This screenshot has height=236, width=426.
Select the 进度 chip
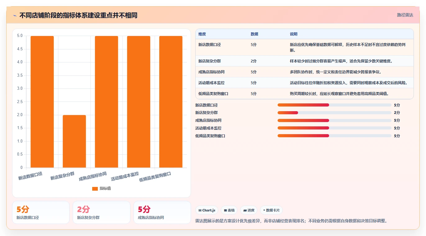249,210
